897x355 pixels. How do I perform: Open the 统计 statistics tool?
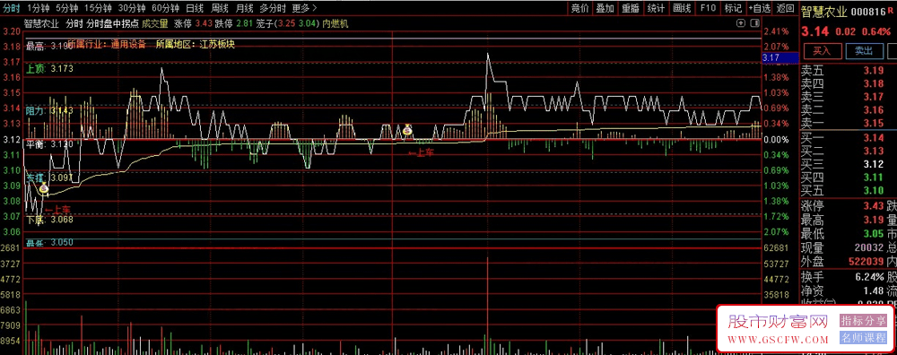(656, 8)
